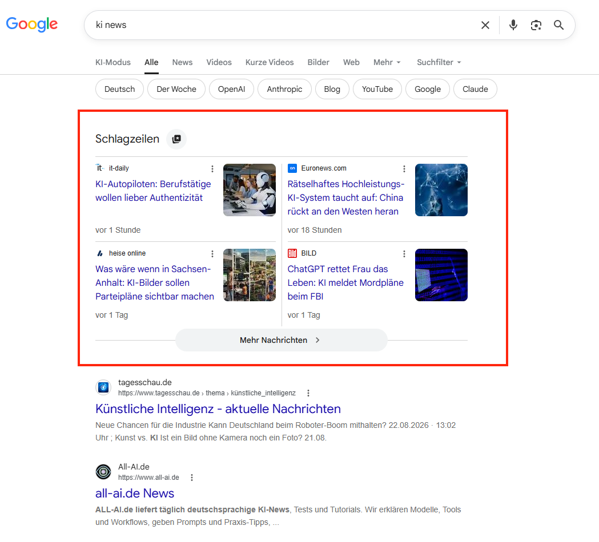
Task: Open options for tagesschau.de result
Action: point(308,393)
